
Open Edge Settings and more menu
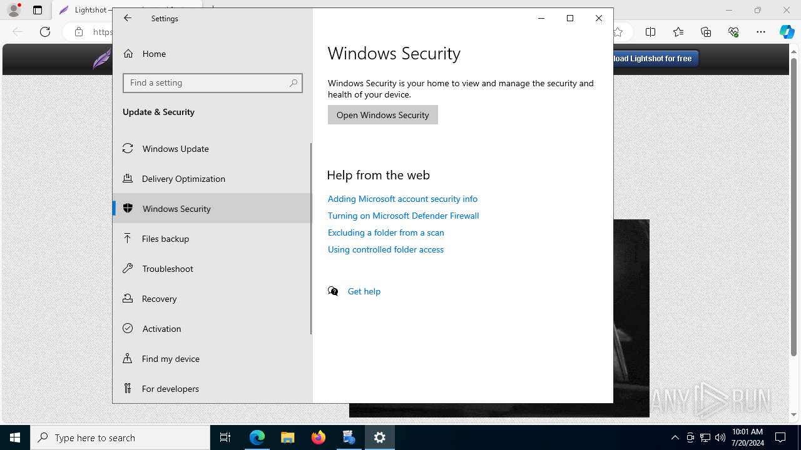(x=761, y=32)
